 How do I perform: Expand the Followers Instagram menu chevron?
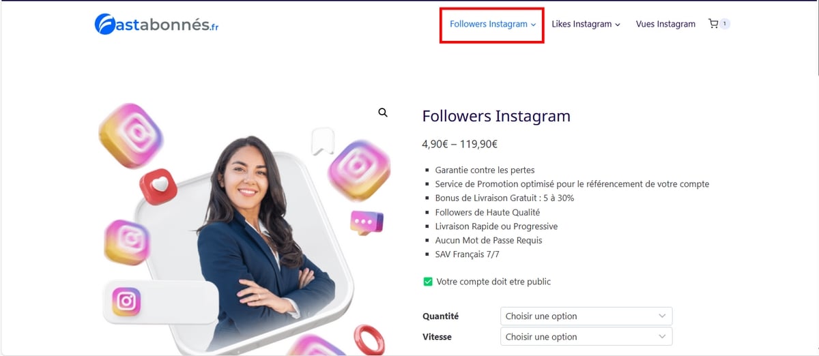(534, 25)
